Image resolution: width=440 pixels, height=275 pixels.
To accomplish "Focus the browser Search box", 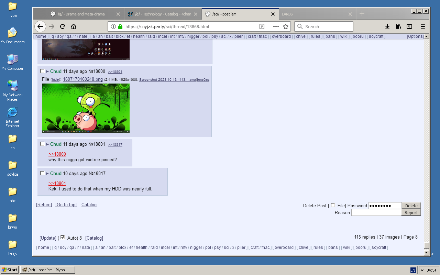I will pos(324,26).
